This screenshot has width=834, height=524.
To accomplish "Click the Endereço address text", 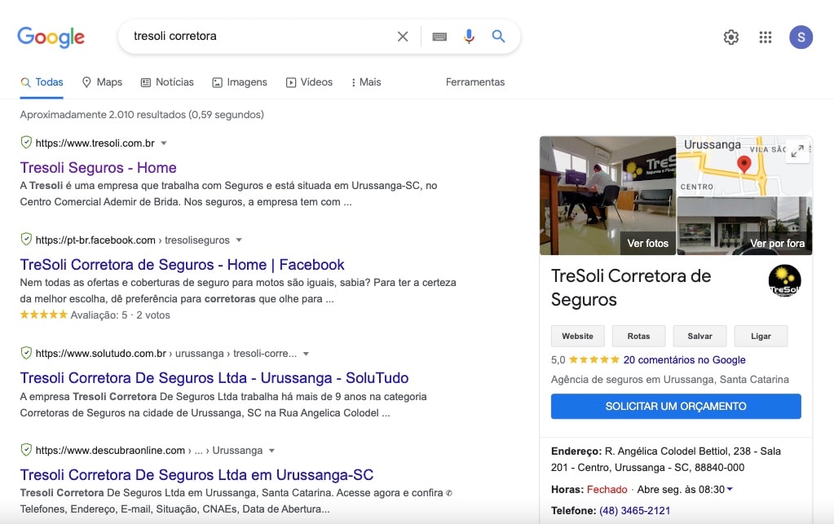I will click(666, 459).
